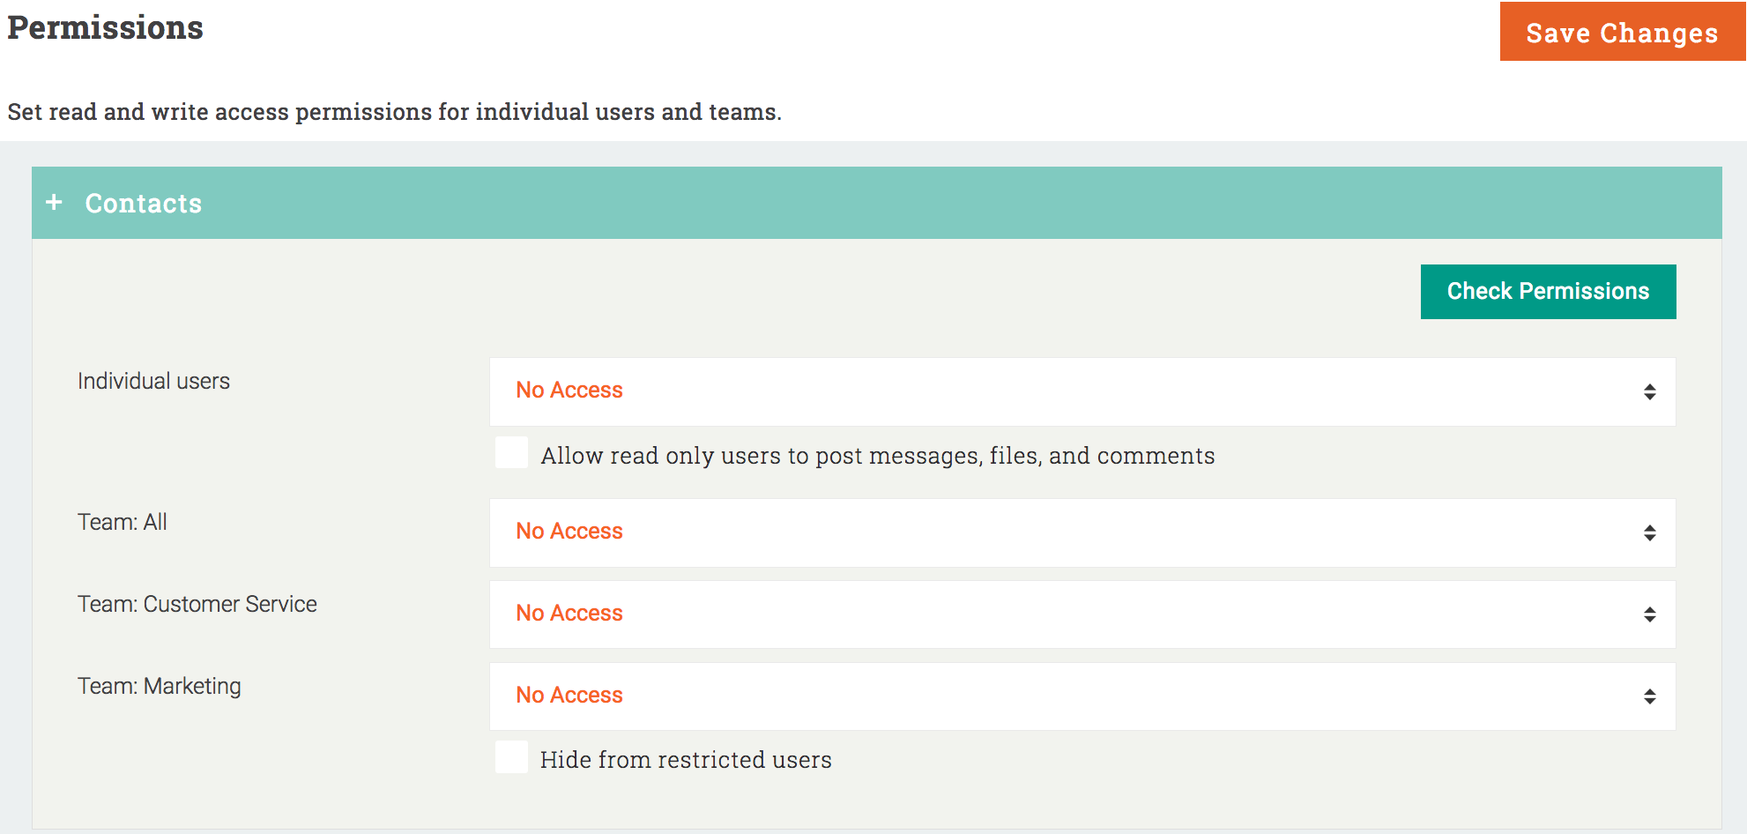Enable read only users to post messages
Image resolution: width=1747 pixels, height=834 pixels.
(511, 453)
